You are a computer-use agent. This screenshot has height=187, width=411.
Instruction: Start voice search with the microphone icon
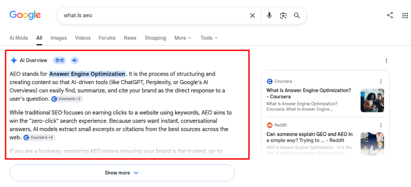click(x=269, y=15)
